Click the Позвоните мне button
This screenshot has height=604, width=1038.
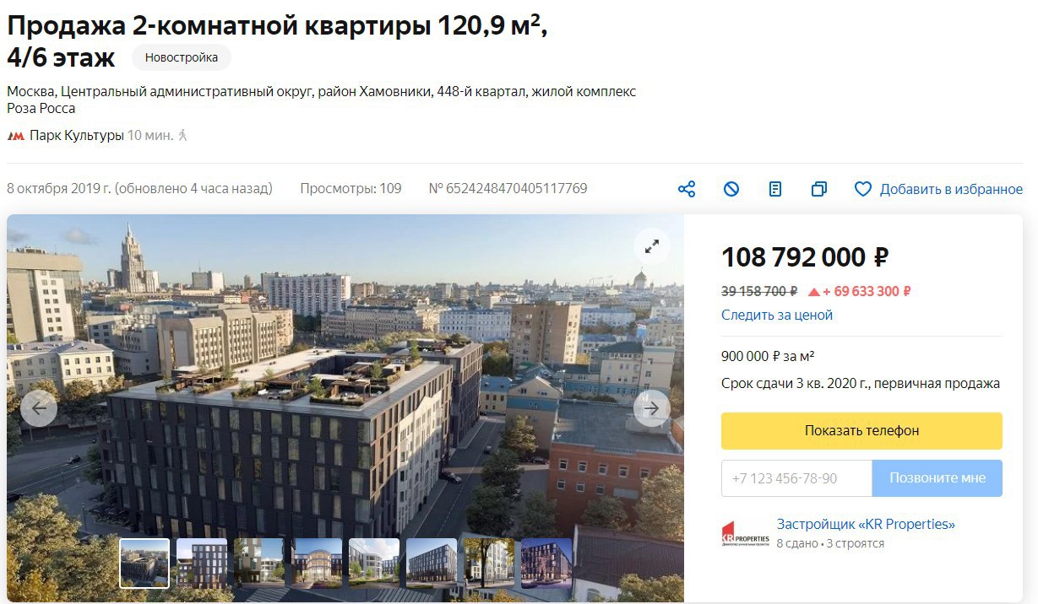937,477
